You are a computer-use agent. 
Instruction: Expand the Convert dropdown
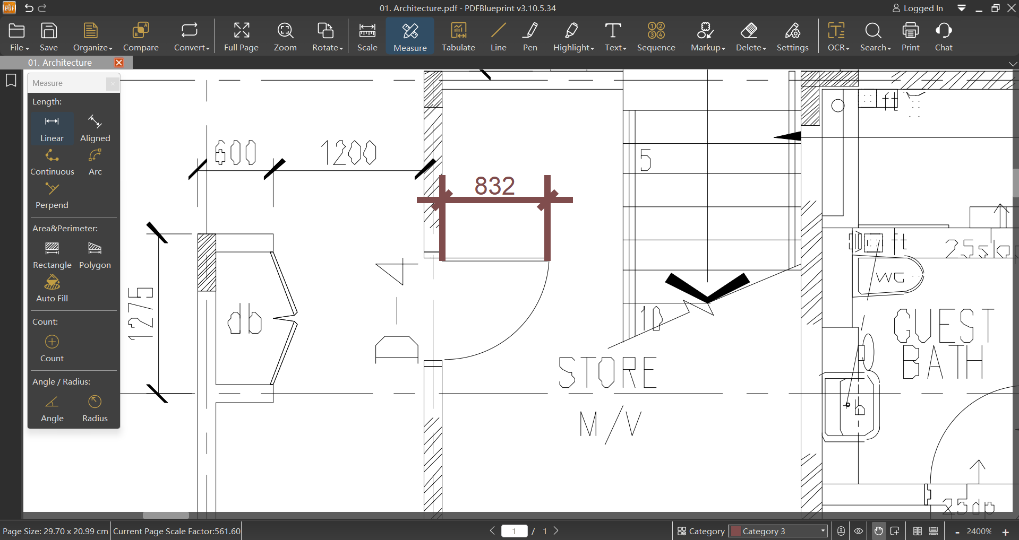click(x=192, y=37)
